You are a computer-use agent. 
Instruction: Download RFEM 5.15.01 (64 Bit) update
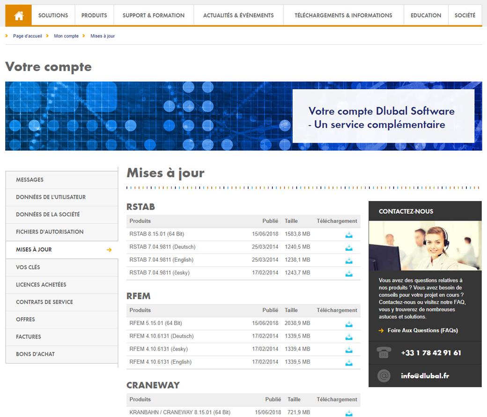pyautogui.click(x=348, y=324)
